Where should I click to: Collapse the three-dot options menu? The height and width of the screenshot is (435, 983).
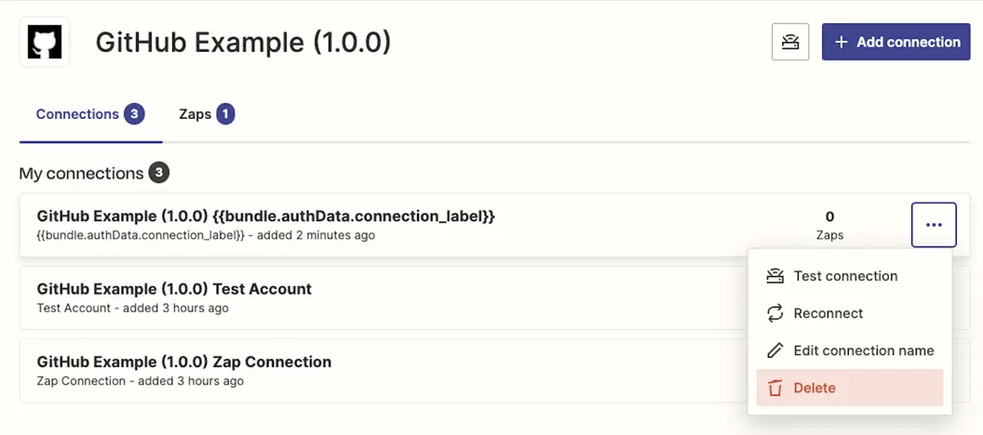pyautogui.click(x=934, y=225)
